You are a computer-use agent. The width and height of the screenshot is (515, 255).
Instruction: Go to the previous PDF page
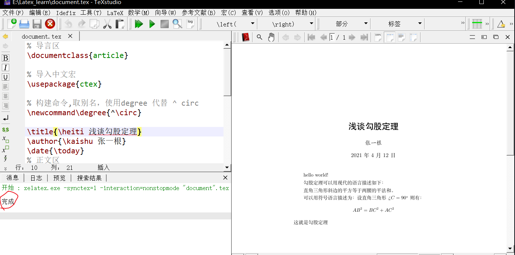click(323, 37)
